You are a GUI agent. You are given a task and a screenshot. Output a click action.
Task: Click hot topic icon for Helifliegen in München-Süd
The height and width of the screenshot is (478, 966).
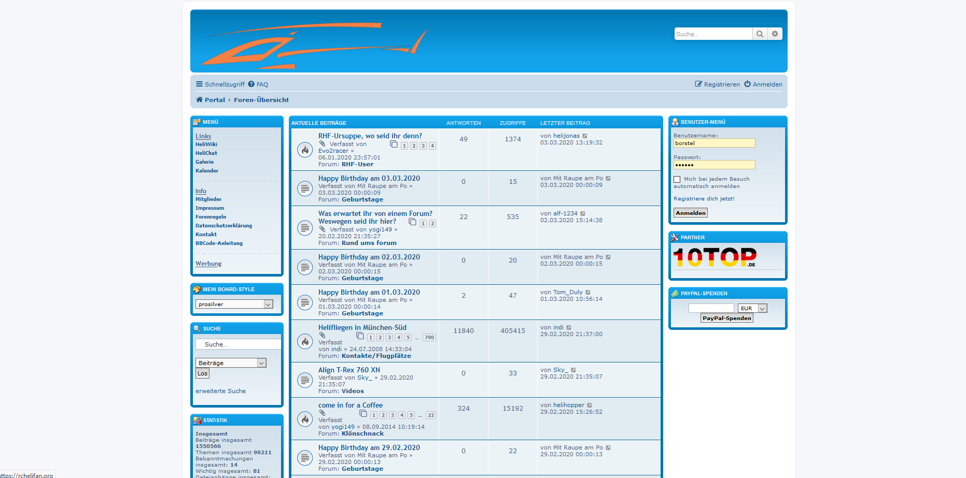[305, 341]
